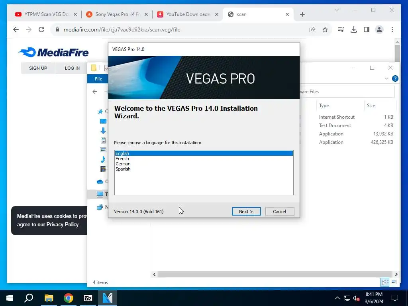
Task: Open Desktop icon in Explorer sidebar
Action: coord(103,121)
